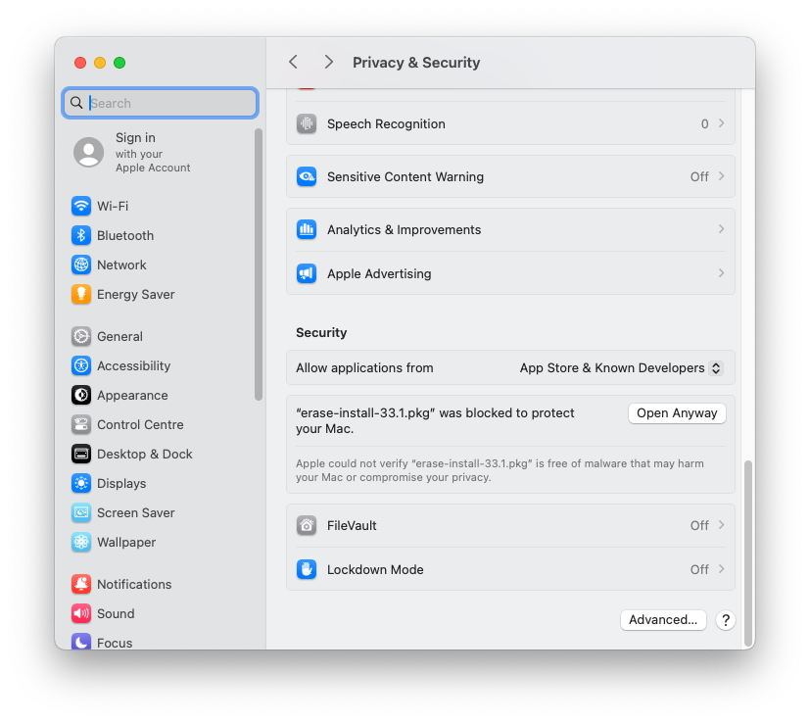The height and width of the screenshot is (722, 810).
Task: Expand FileVault chevron
Action: [x=721, y=525]
